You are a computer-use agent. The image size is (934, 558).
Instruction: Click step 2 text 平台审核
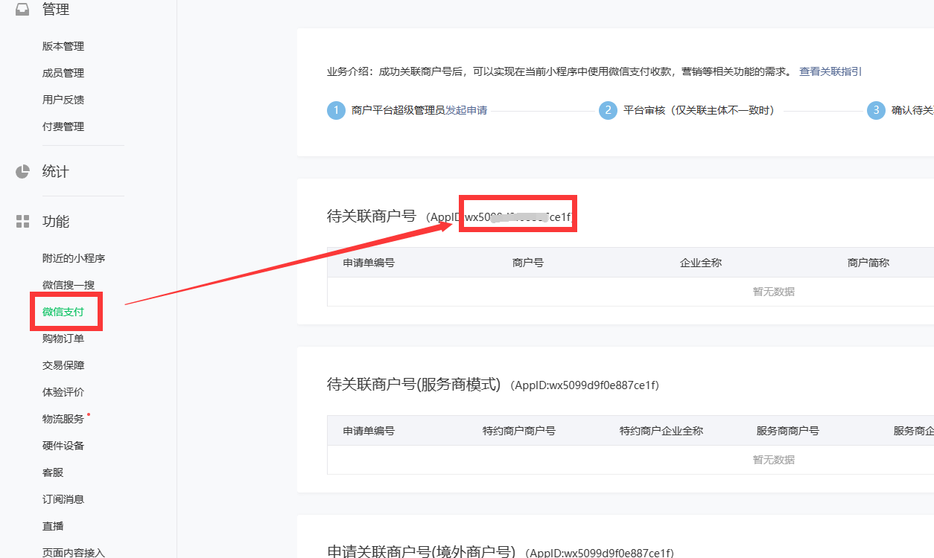pyautogui.click(x=699, y=110)
